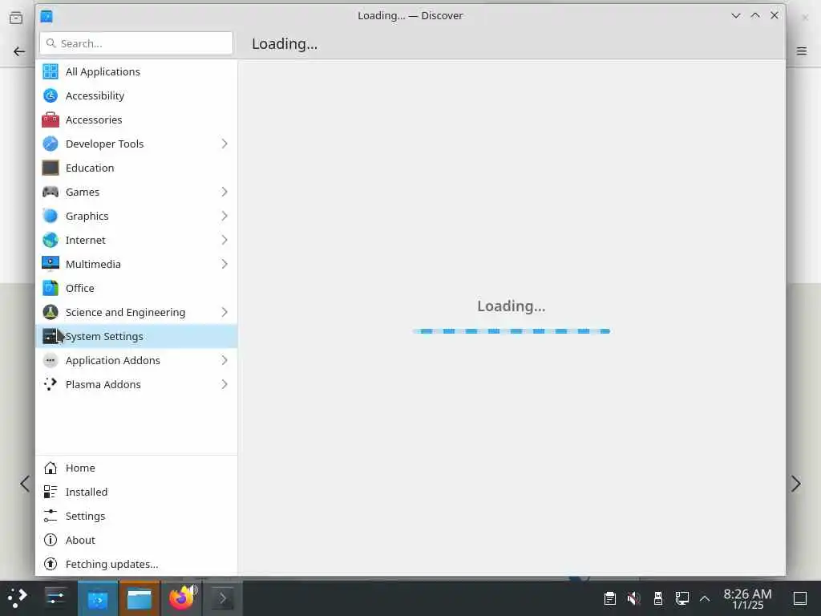Expand the Multimedia subcategories chevron
Viewport: 821px width, 616px height.
pyautogui.click(x=224, y=265)
